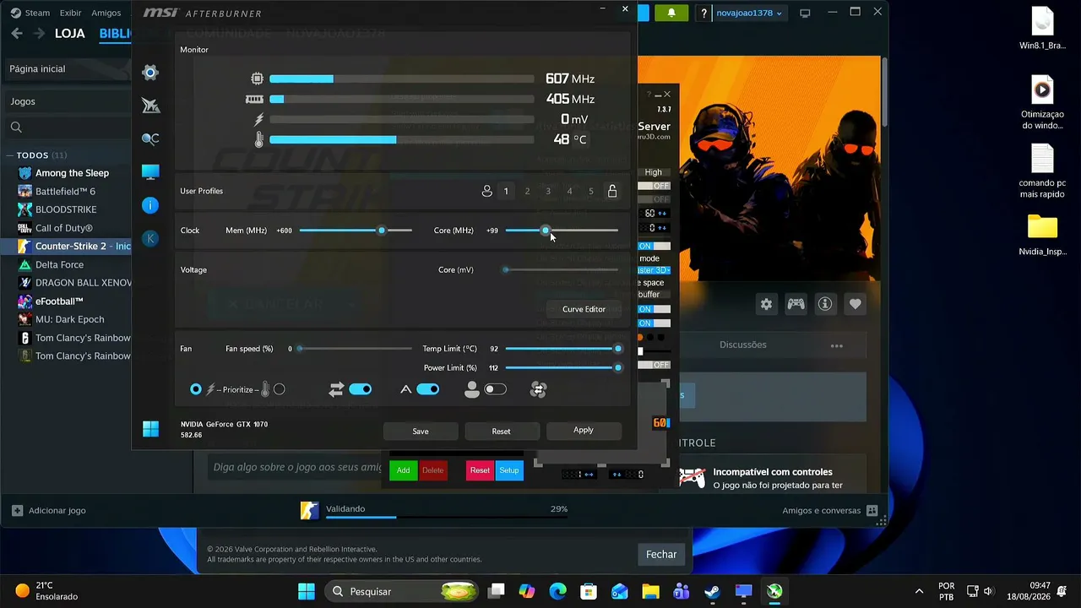Open Steam from the taskbar
Image resolution: width=1081 pixels, height=608 pixels.
pyautogui.click(x=712, y=591)
